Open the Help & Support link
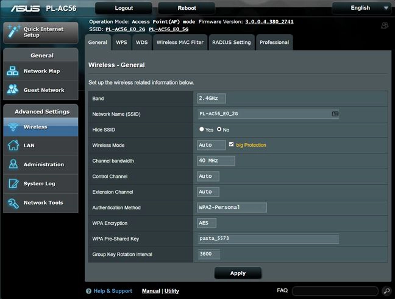The image size is (395, 299). [113, 291]
